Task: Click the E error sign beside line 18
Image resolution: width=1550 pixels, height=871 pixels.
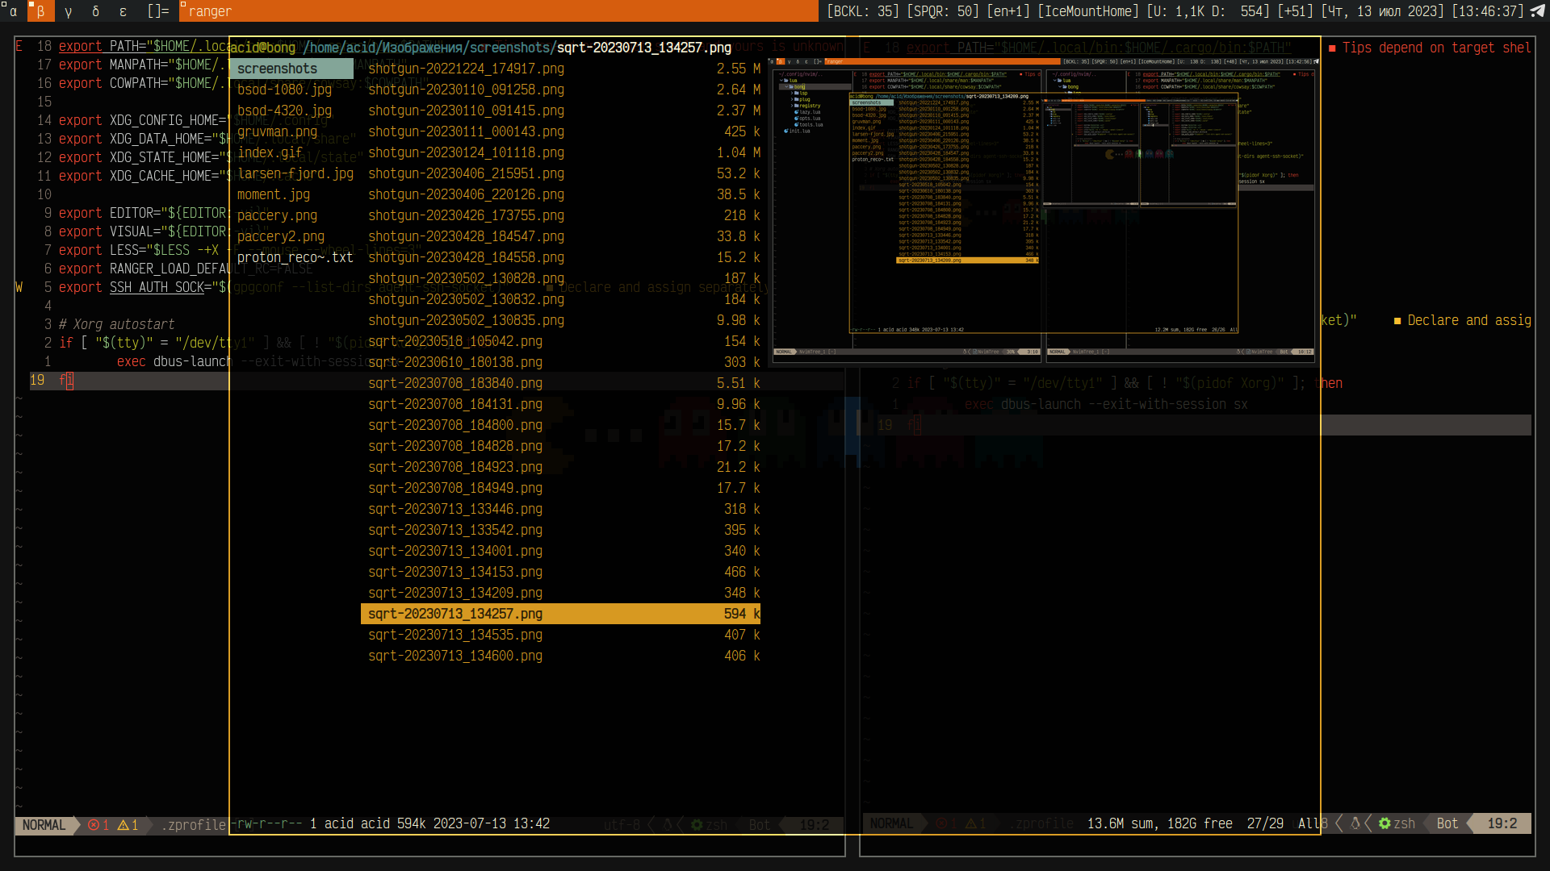Action: click(18, 46)
